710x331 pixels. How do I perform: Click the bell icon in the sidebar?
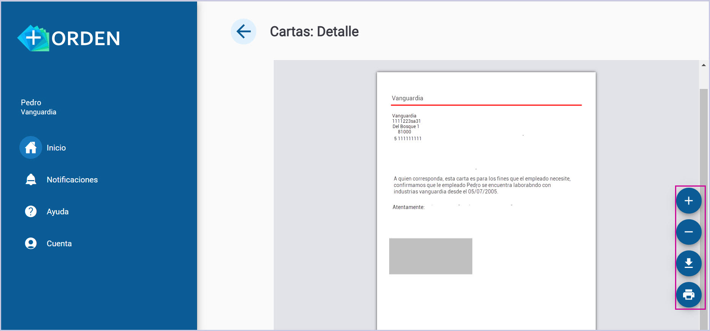point(31,180)
